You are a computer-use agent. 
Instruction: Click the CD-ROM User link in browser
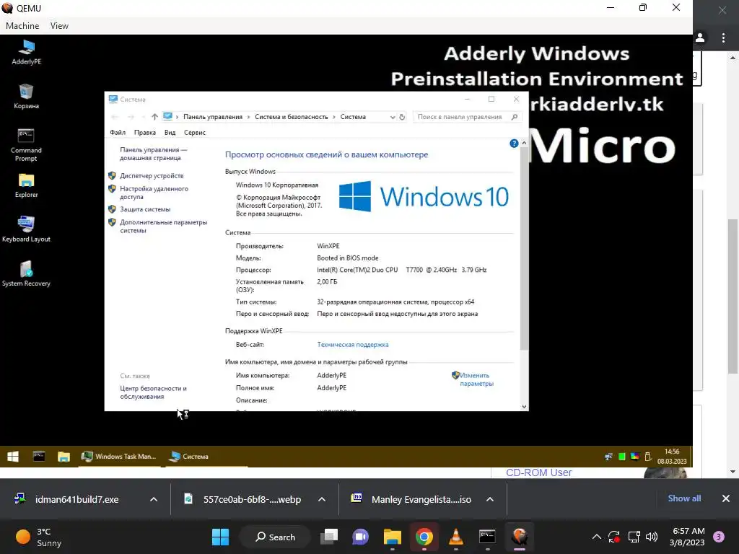[x=538, y=472]
